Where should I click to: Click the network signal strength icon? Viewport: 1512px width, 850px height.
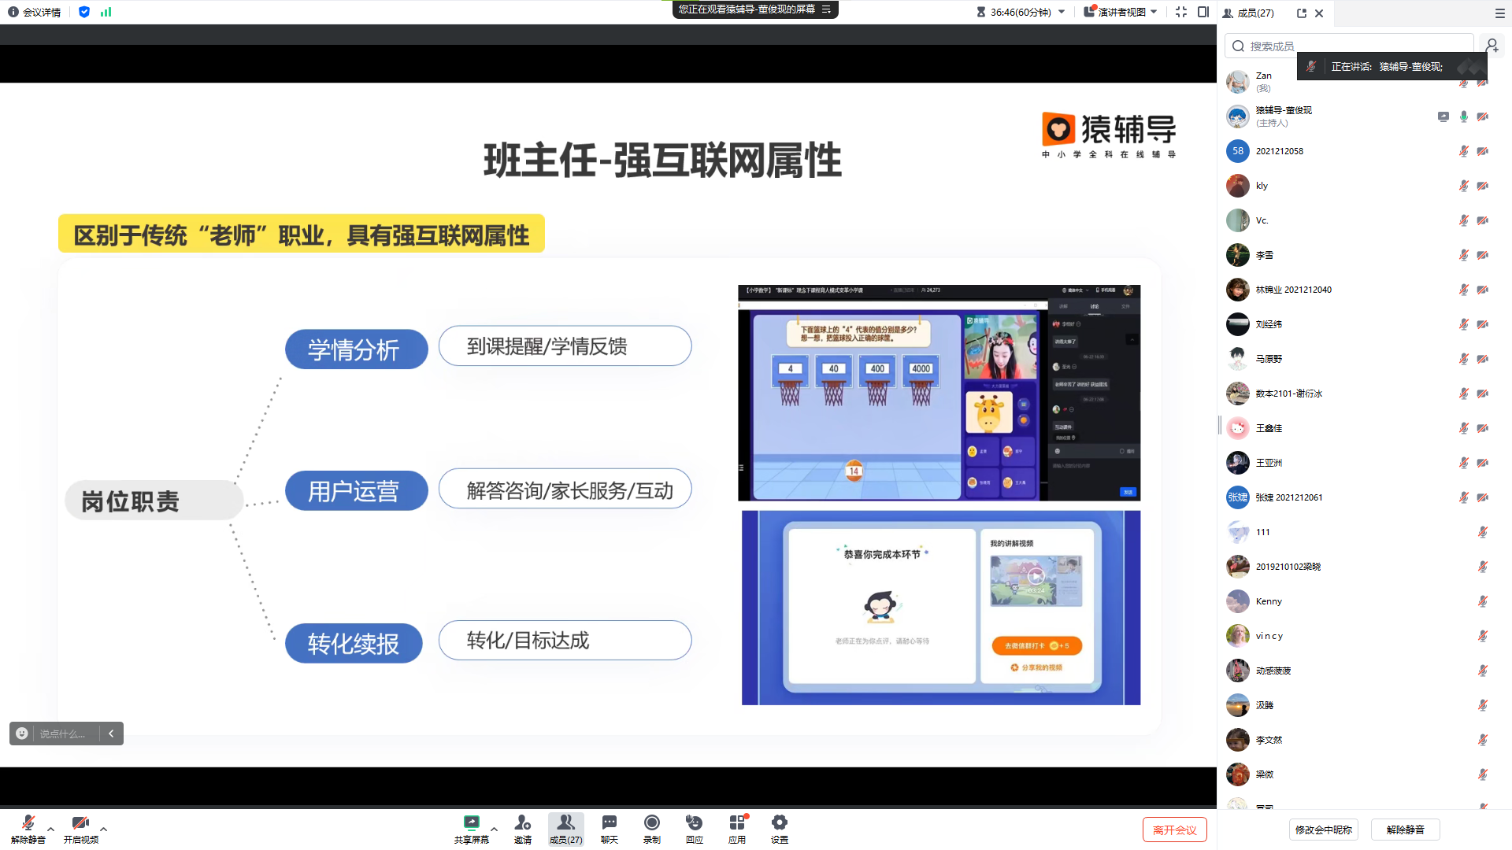click(106, 12)
